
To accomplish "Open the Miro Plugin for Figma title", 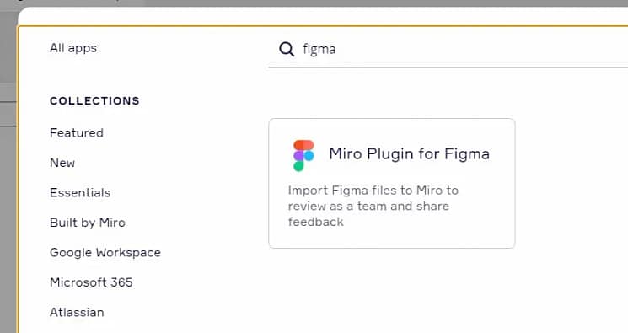I will tap(410, 154).
